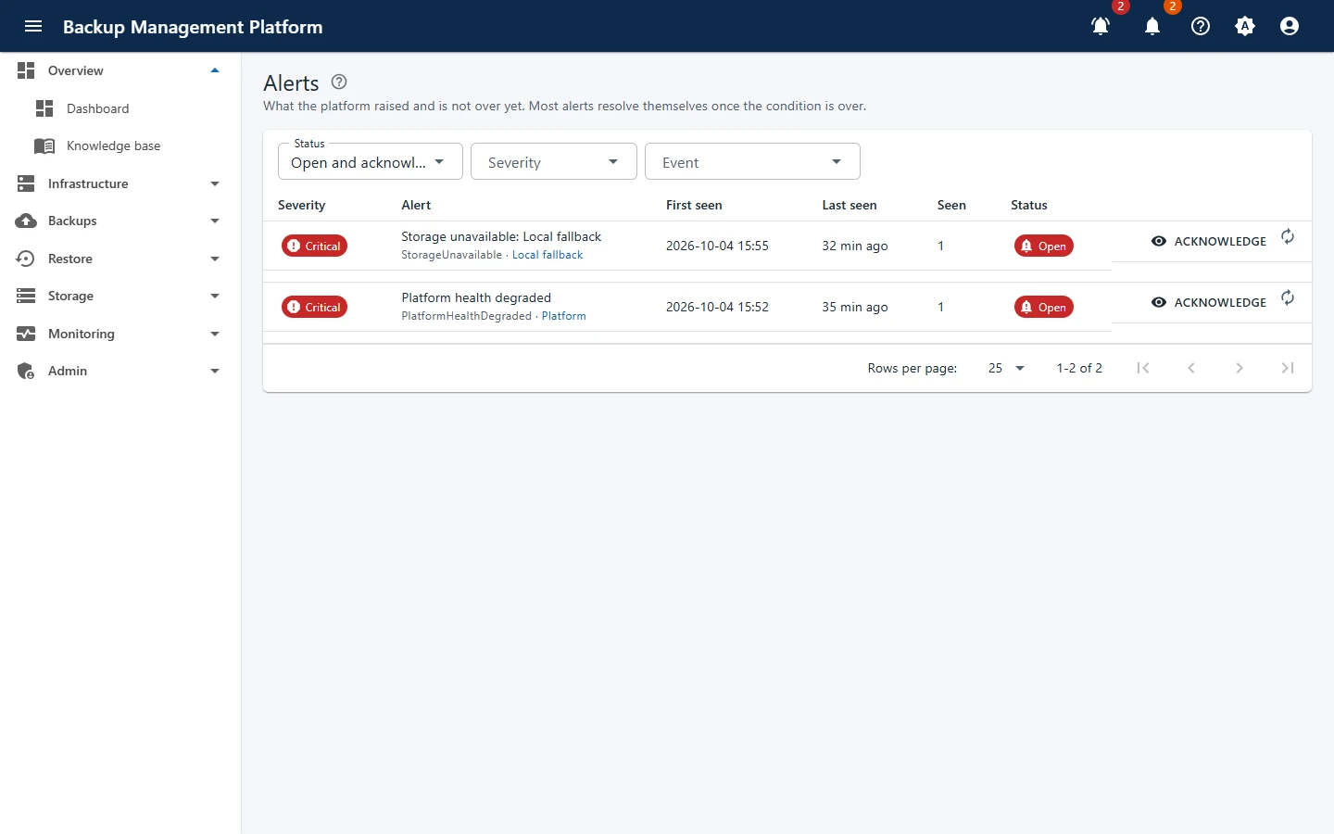Expand the Infrastructure sidebar section

pyautogui.click(x=120, y=183)
